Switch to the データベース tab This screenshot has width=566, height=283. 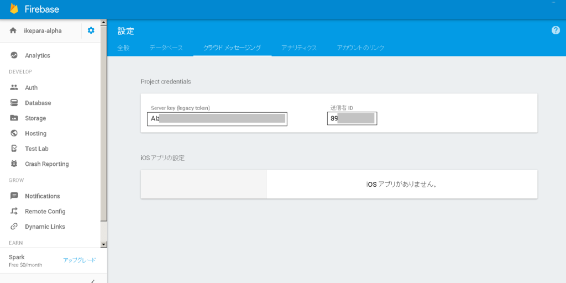click(x=166, y=48)
